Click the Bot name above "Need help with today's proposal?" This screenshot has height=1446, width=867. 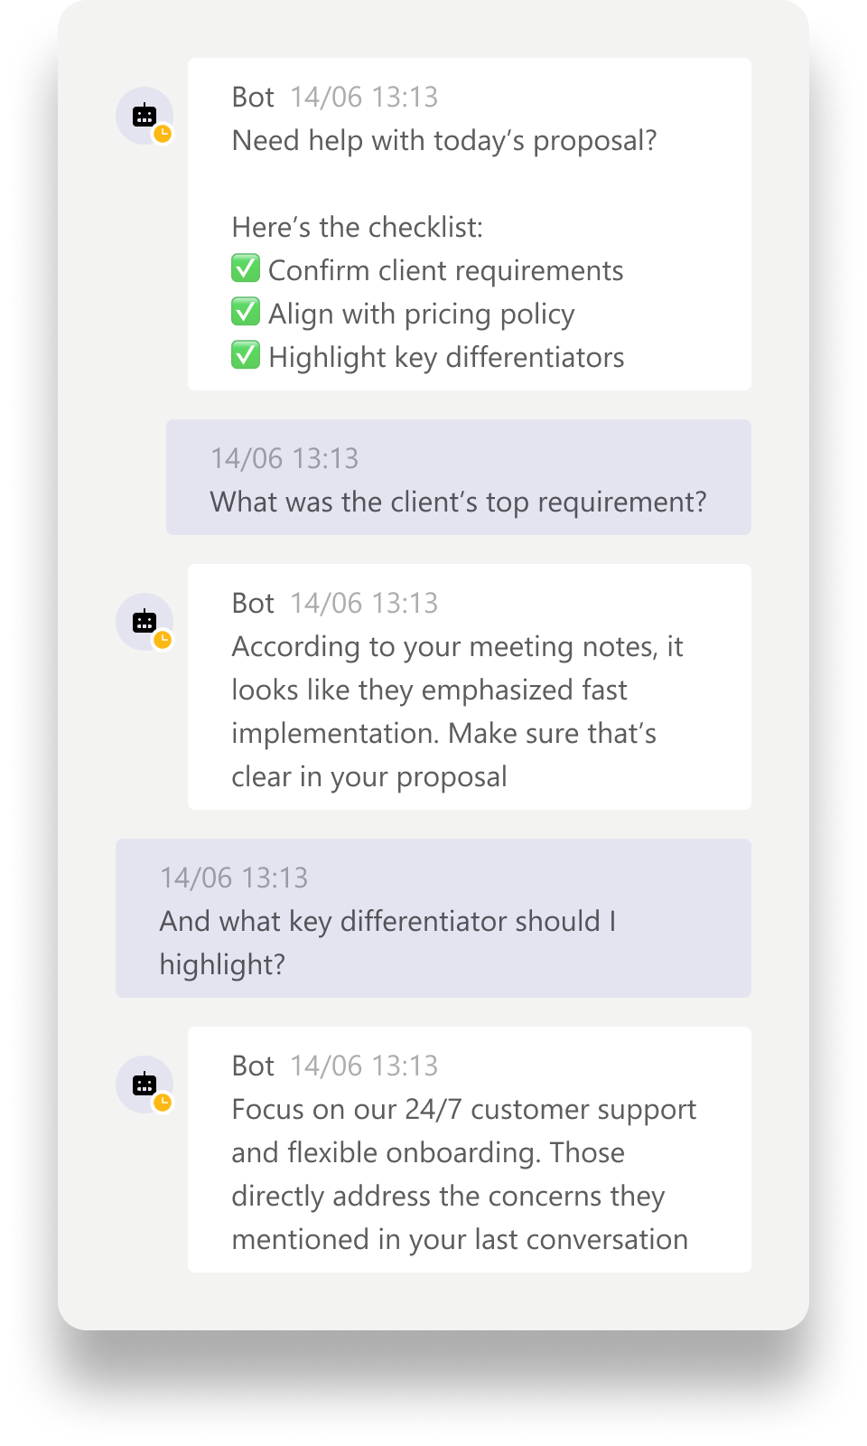click(253, 98)
